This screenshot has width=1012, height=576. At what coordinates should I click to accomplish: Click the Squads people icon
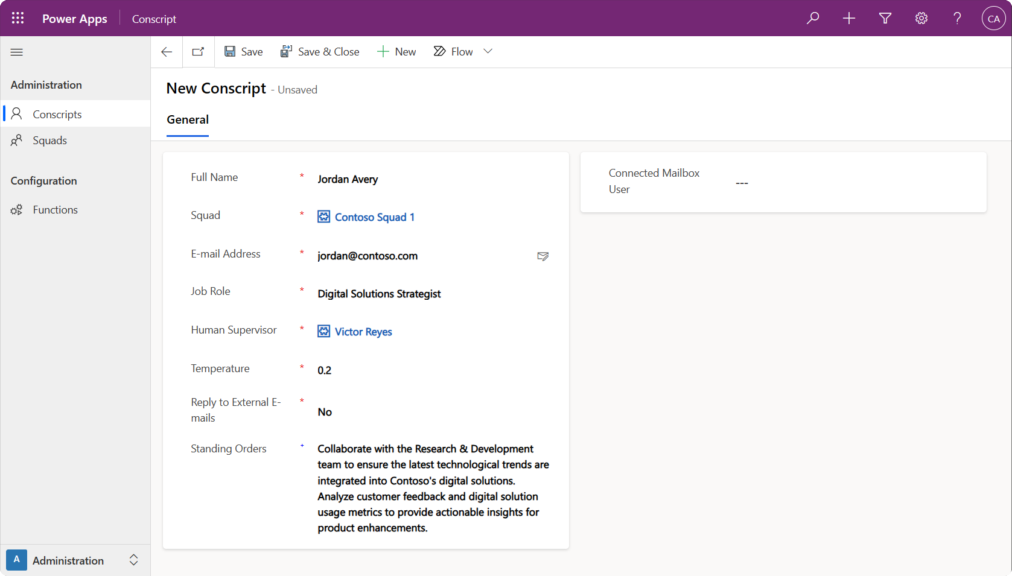17,140
